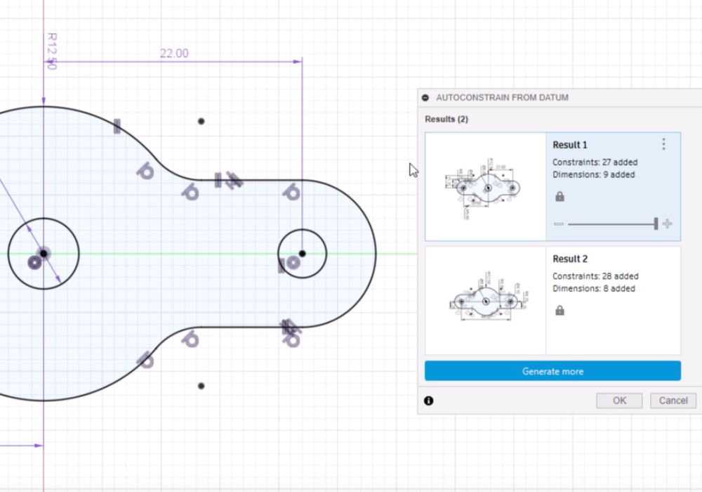Image resolution: width=702 pixels, height=492 pixels.
Task: Click the tangent glyph where top edge meets right arc
Action: (291, 192)
